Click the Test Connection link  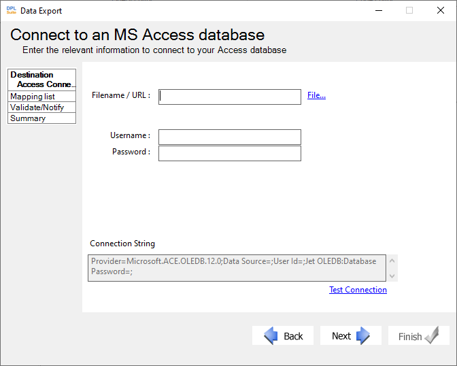coord(358,290)
